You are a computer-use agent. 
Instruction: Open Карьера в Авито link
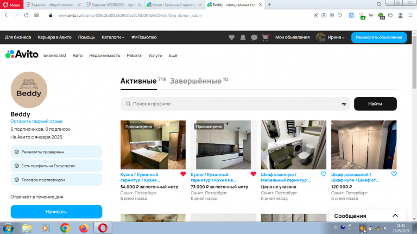click(x=54, y=37)
